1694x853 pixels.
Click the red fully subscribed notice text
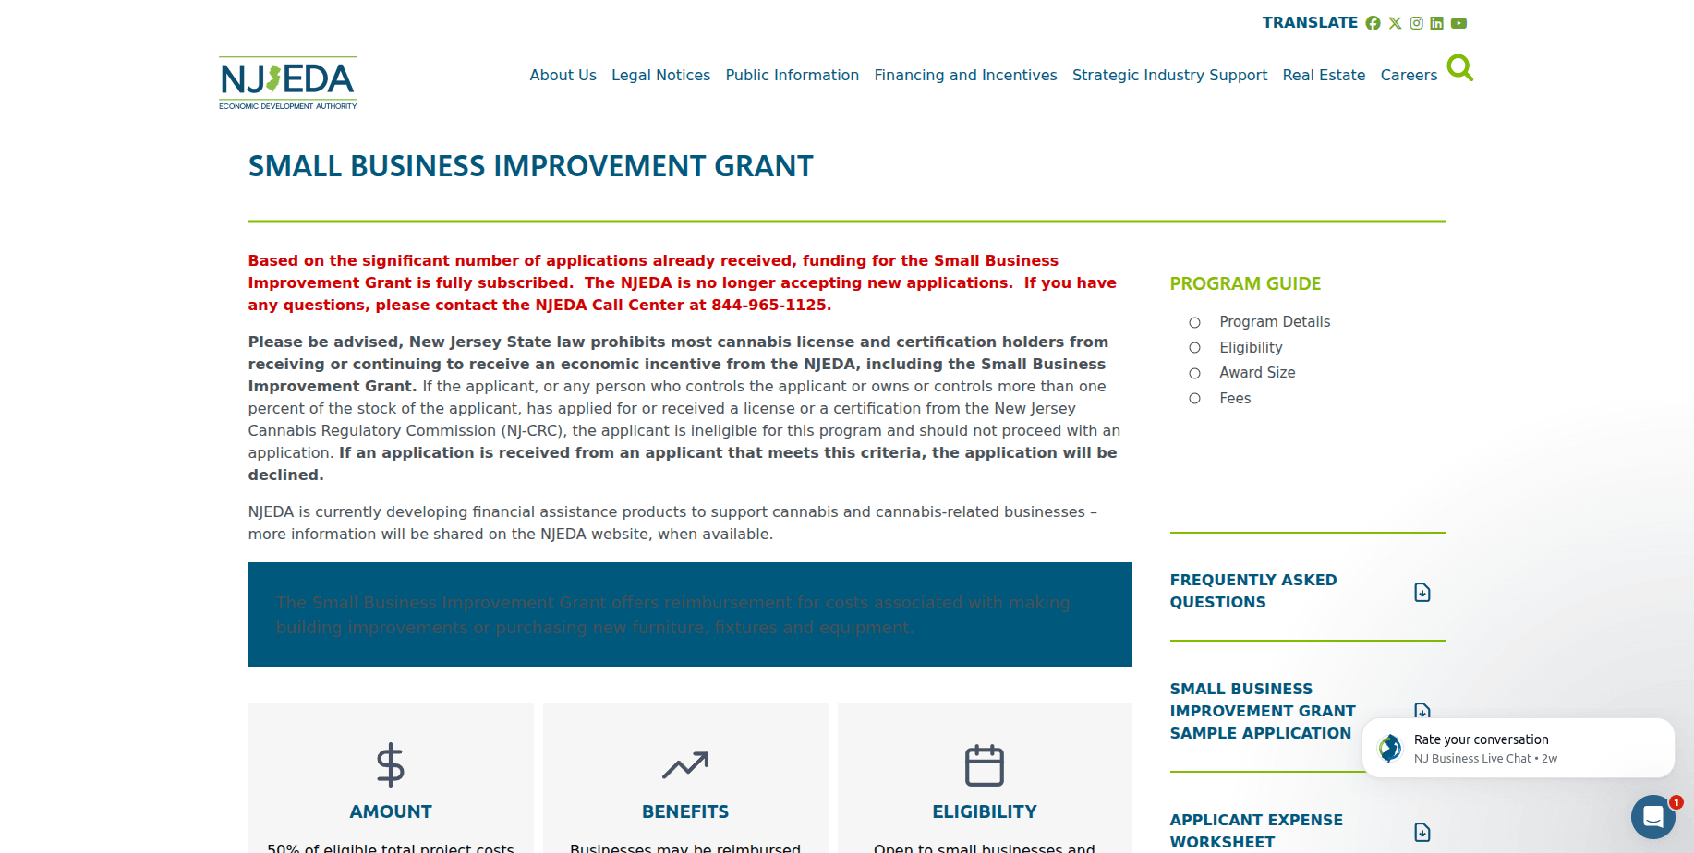point(682,282)
